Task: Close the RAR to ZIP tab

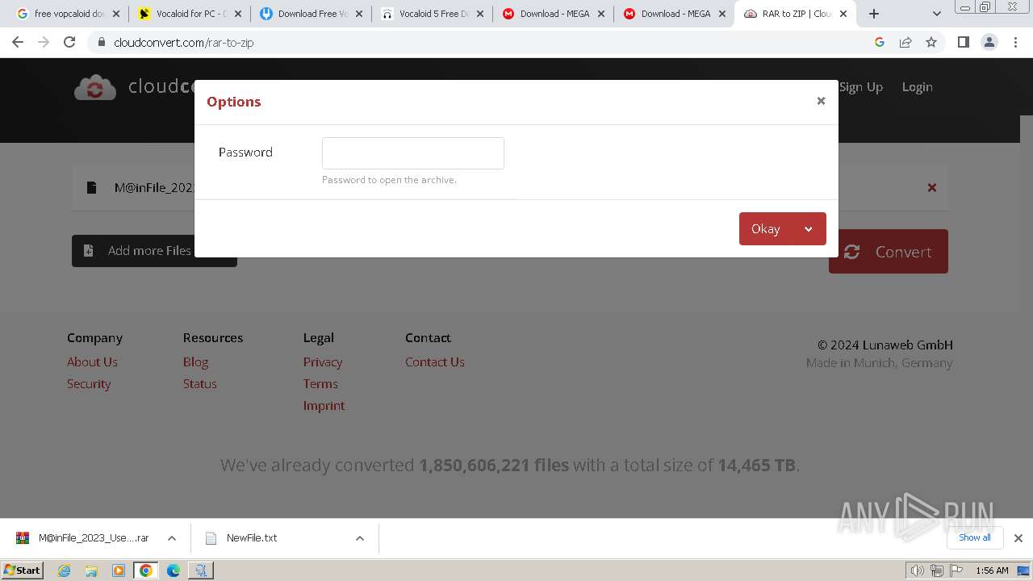Action: (843, 14)
